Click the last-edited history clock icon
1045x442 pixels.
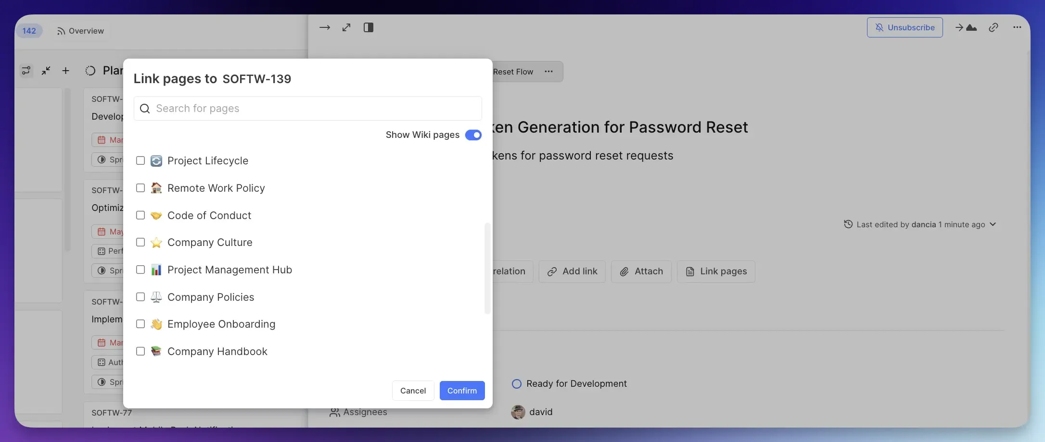848,224
